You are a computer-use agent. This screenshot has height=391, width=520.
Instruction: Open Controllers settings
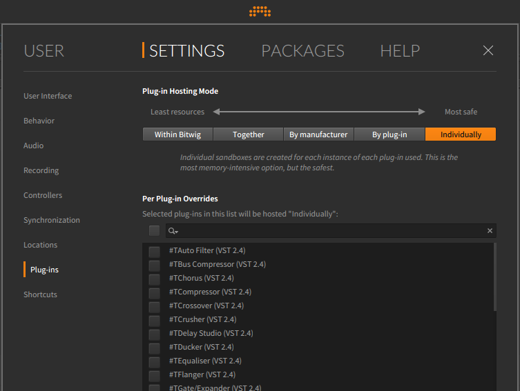[x=43, y=195]
